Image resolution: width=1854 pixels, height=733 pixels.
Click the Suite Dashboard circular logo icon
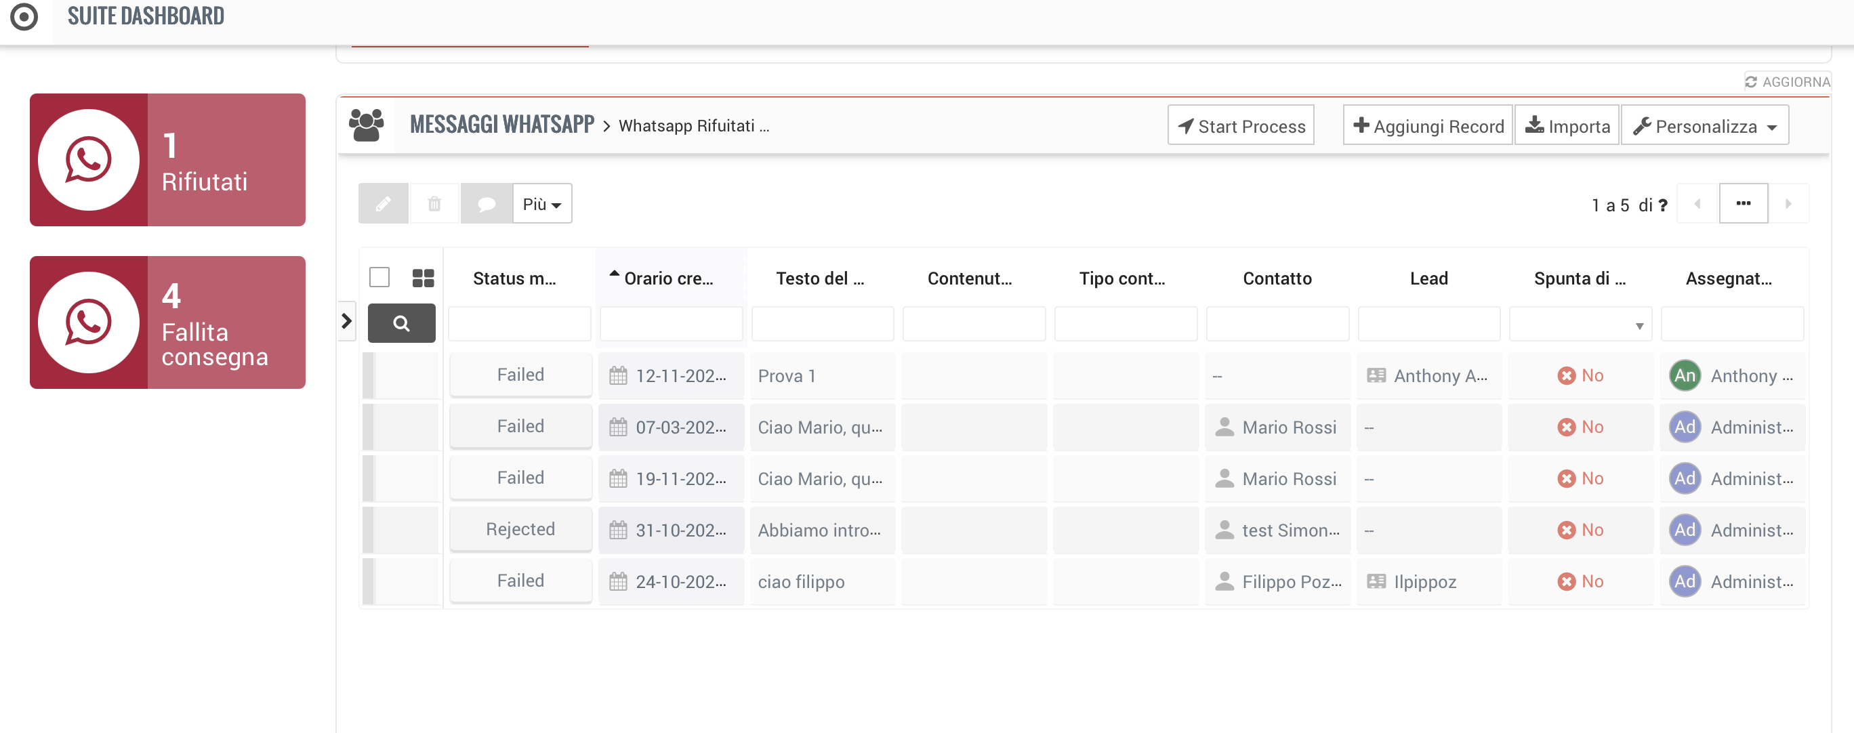(24, 16)
